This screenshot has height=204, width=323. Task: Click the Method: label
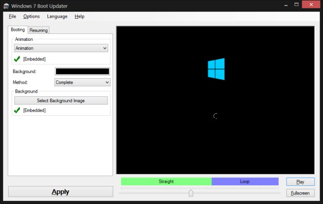click(x=20, y=82)
